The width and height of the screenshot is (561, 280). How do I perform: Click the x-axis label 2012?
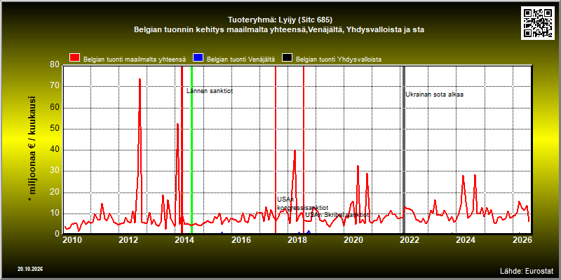click(x=128, y=239)
